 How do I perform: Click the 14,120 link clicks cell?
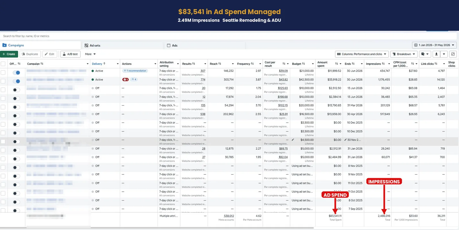point(441,80)
